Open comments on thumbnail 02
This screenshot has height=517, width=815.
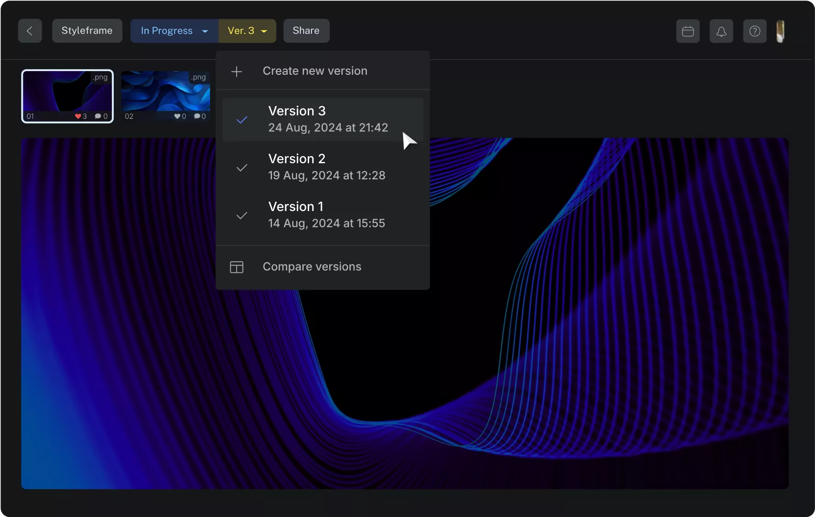pyautogui.click(x=197, y=116)
